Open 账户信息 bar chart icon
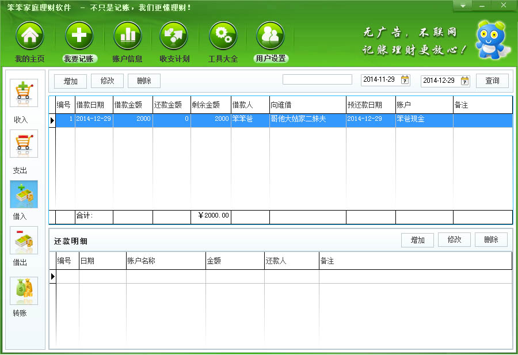518x355 pixels. pos(127,37)
